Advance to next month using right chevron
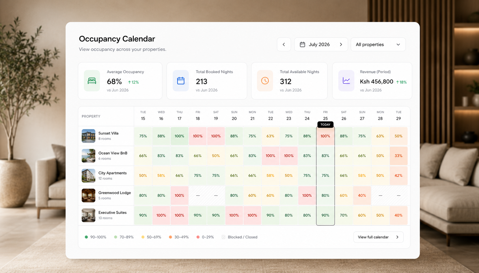 (341, 44)
